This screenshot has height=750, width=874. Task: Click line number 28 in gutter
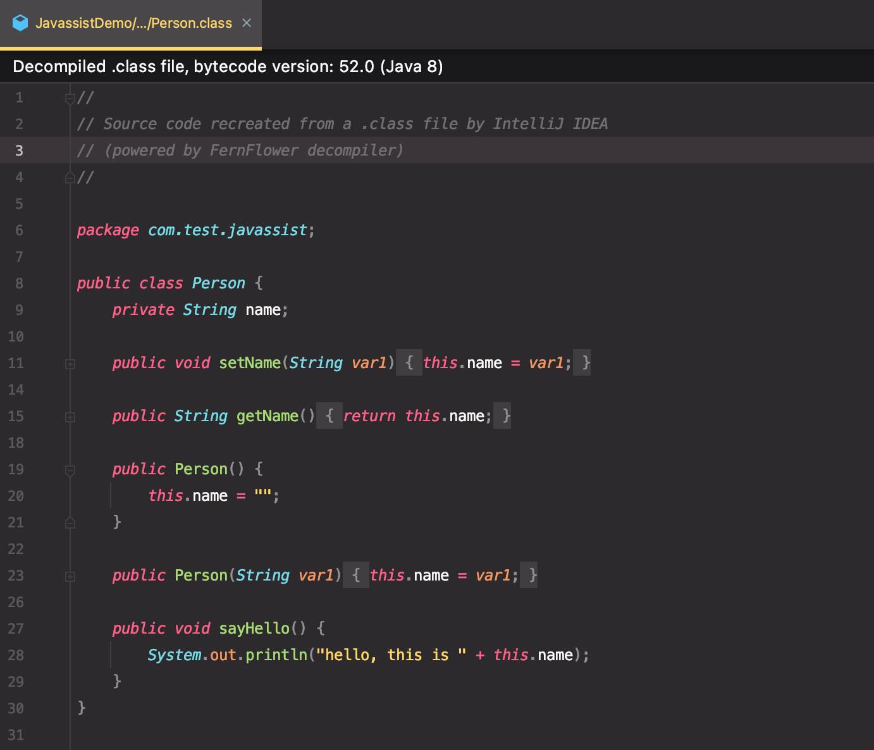(x=16, y=655)
